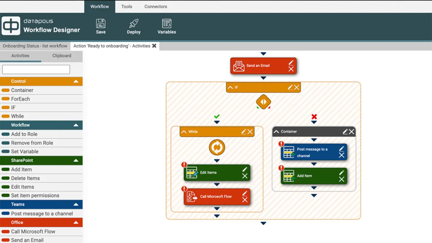The image size is (432, 243).
Task: Select ForEach activity in sidebar
Action: (41, 99)
